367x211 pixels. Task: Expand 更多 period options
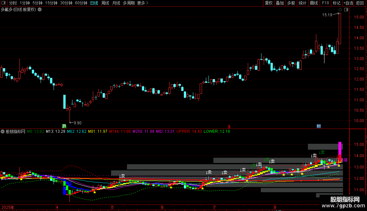pyautogui.click(x=143, y=3)
